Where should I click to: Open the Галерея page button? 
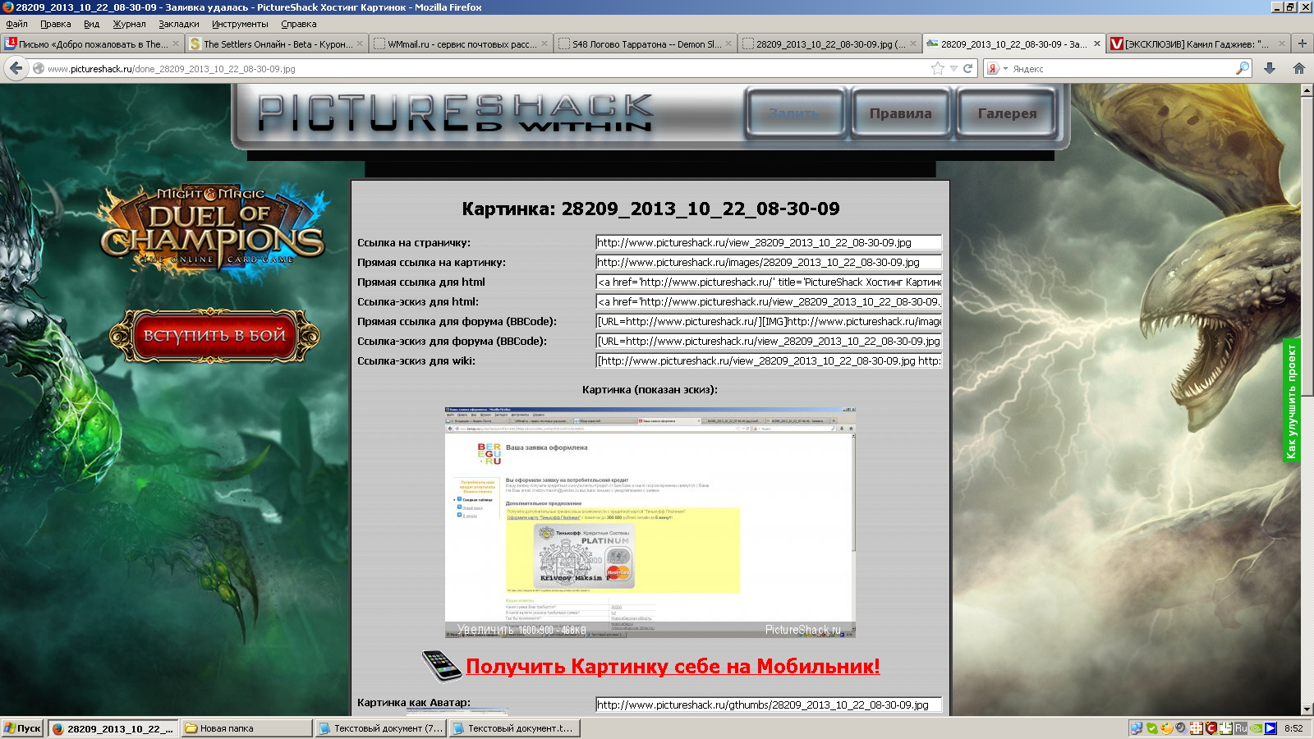pos(1007,113)
